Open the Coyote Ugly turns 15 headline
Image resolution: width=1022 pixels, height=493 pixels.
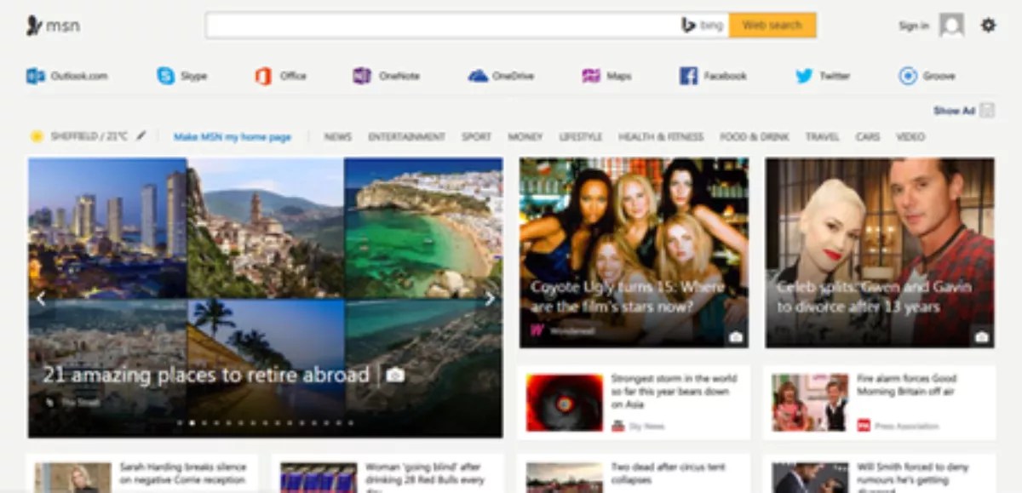click(627, 296)
